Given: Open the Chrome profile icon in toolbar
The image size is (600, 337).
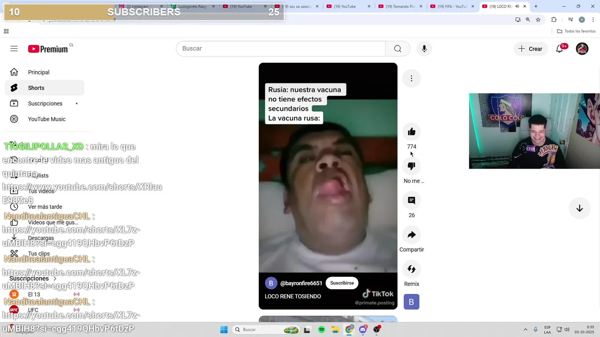Looking at the screenshot, I should tap(582, 20).
